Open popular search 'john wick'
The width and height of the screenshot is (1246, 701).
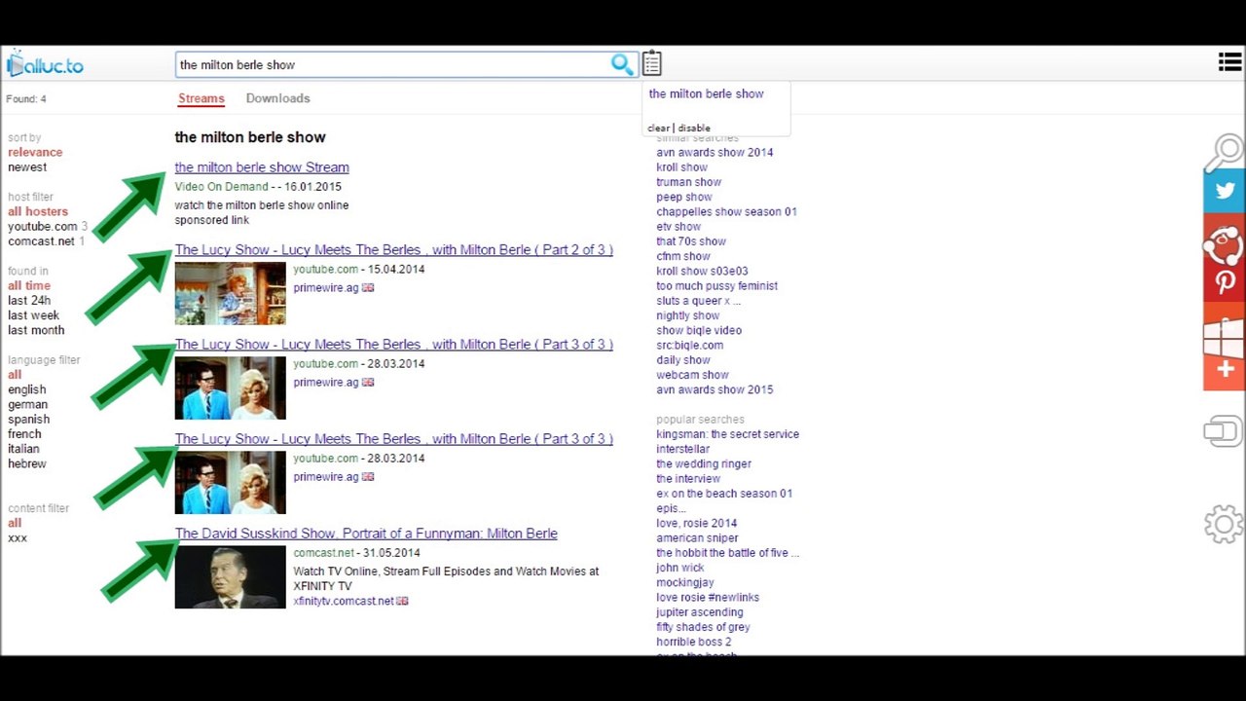pyautogui.click(x=679, y=568)
